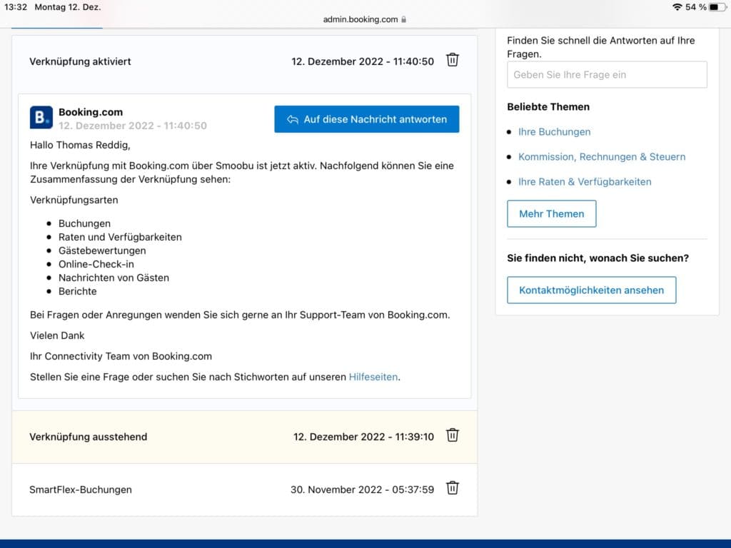This screenshot has height=548, width=731.
Task: Open Ihre Raten & Verfügbarkeiten link
Action: pyautogui.click(x=585, y=182)
